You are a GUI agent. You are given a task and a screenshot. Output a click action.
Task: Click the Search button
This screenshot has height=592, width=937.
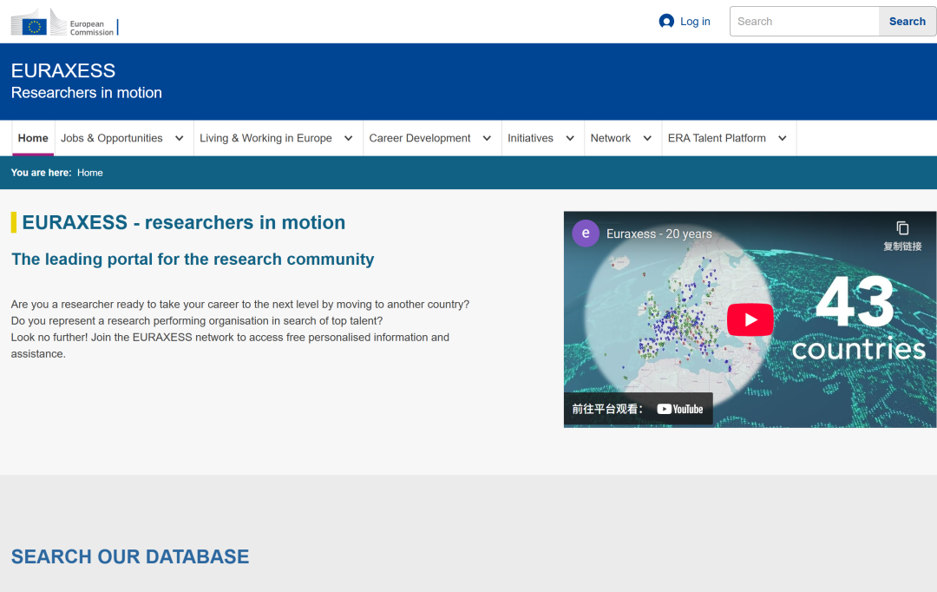pyautogui.click(x=908, y=22)
